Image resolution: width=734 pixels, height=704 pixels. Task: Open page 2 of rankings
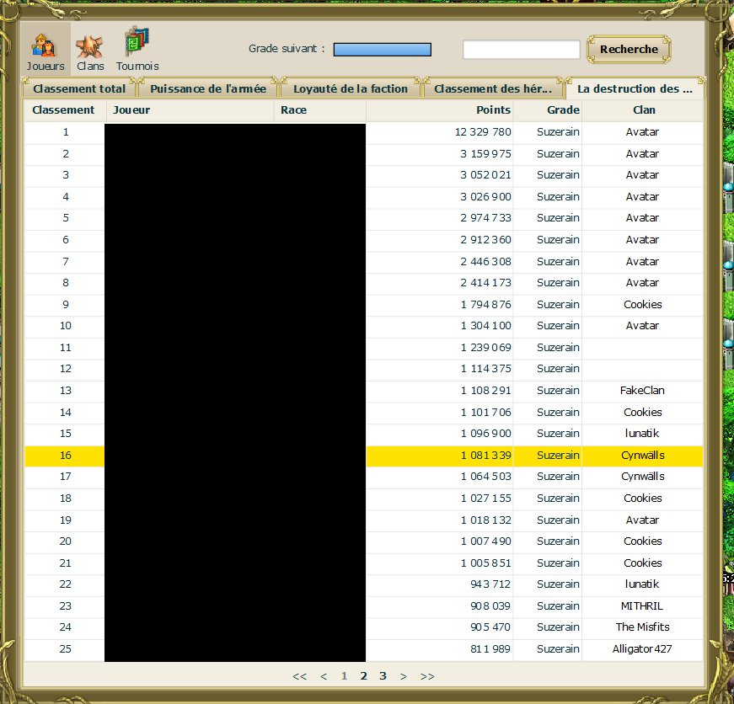[363, 675]
